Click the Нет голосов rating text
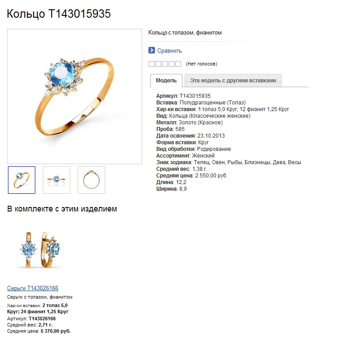The width and height of the screenshot is (352, 338). coord(201,64)
